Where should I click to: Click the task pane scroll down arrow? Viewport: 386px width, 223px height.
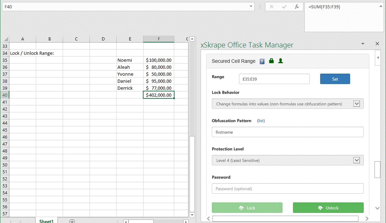pyautogui.click(x=377, y=208)
